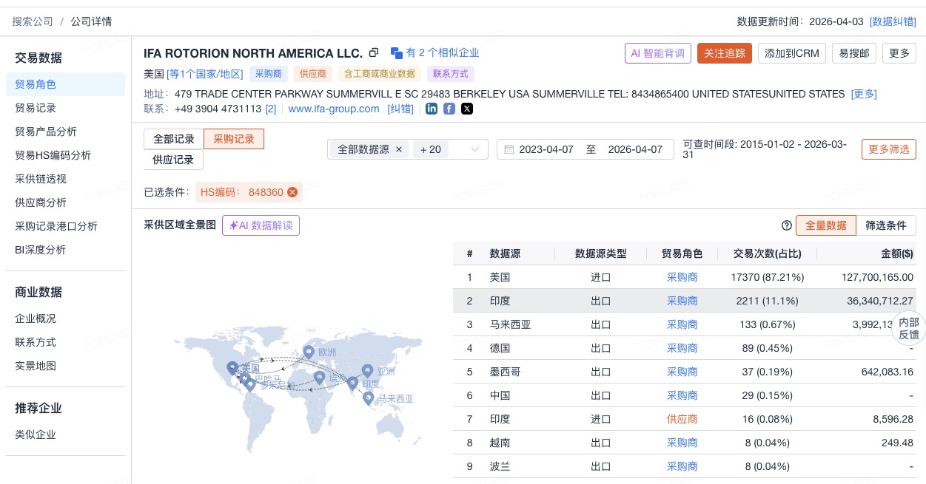Viewport: 926px width, 484px height.
Task: Open LinkedIn profile icon
Action: tap(432, 109)
